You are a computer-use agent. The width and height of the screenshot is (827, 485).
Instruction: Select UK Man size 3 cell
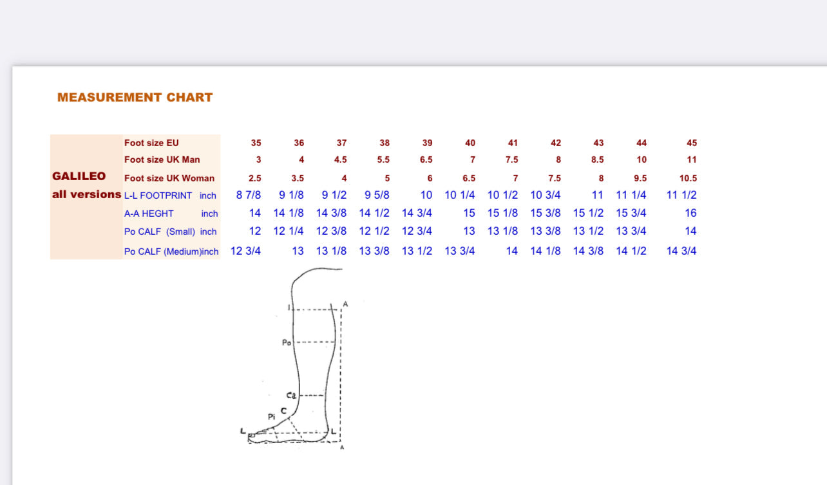coord(259,160)
